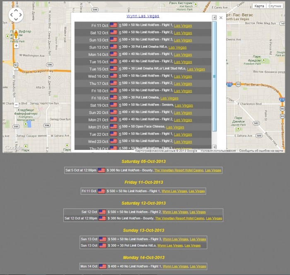Click the Google logo on the map
Image resolution: width=290 pixels, height=275 pixels.
[x=13, y=148]
